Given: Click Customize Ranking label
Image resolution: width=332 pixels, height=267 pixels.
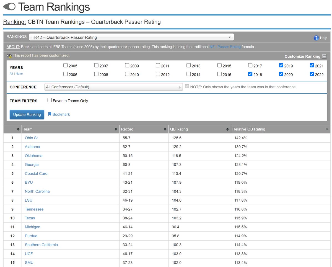Looking at the screenshot, I should pos(302,56).
